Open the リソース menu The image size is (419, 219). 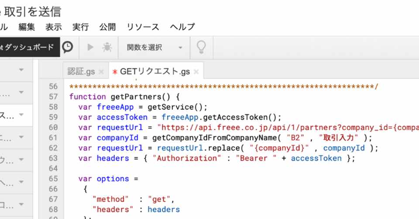tap(143, 27)
